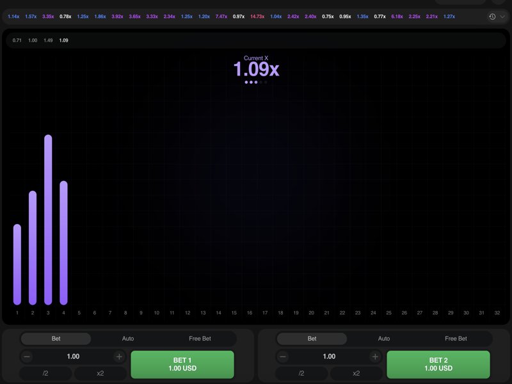Click the 3.33x result in the history bar

tap(152, 17)
